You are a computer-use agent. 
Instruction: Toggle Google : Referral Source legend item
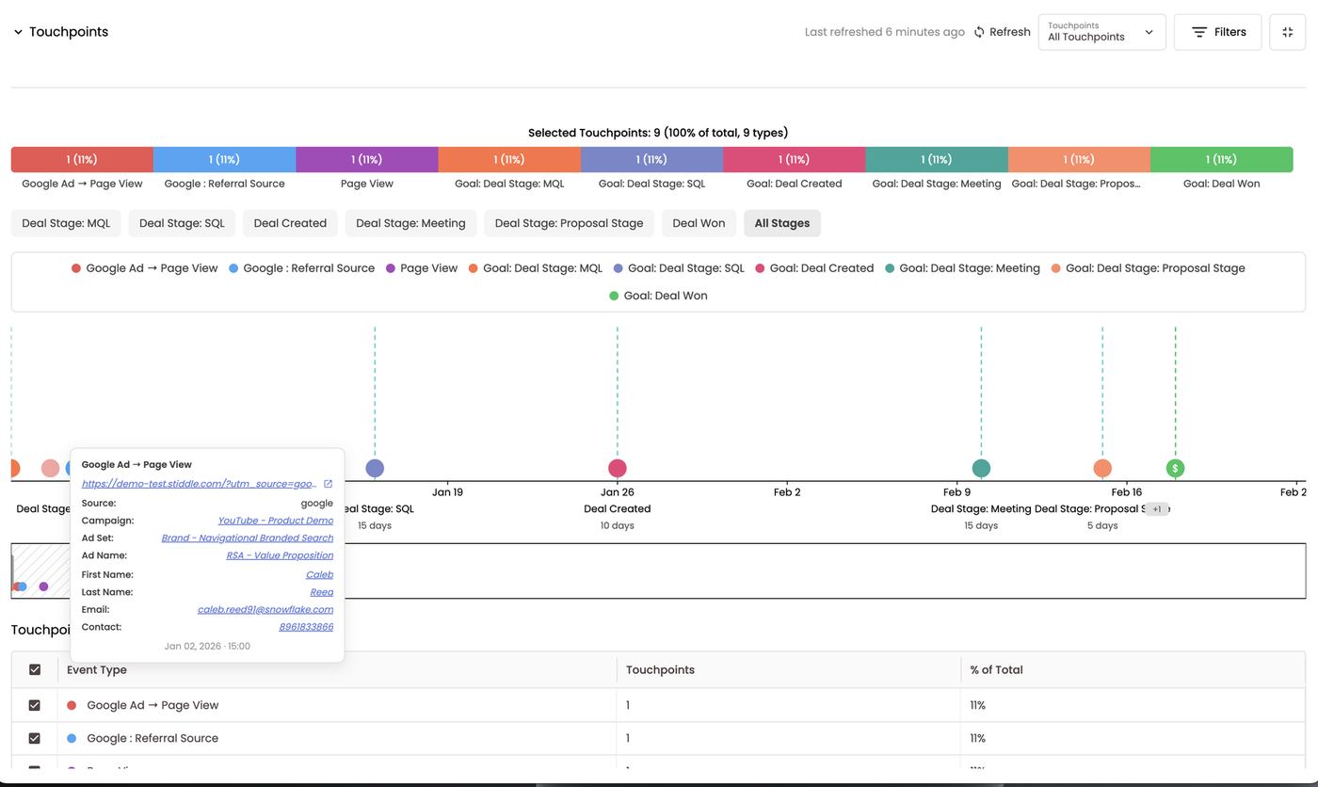[x=301, y=268]
